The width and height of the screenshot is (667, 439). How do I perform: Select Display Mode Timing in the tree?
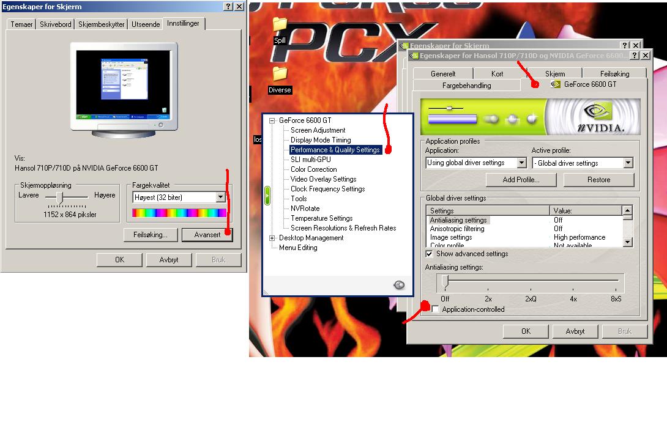[321, 140]
